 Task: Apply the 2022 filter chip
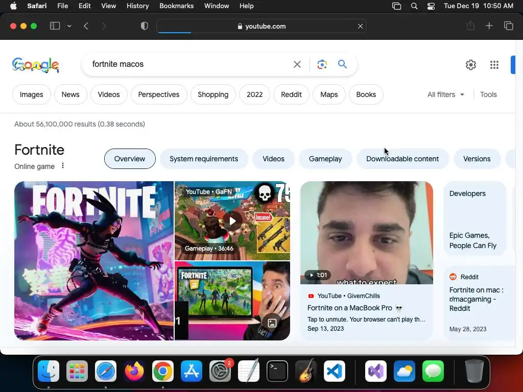(x=254, y=94)
